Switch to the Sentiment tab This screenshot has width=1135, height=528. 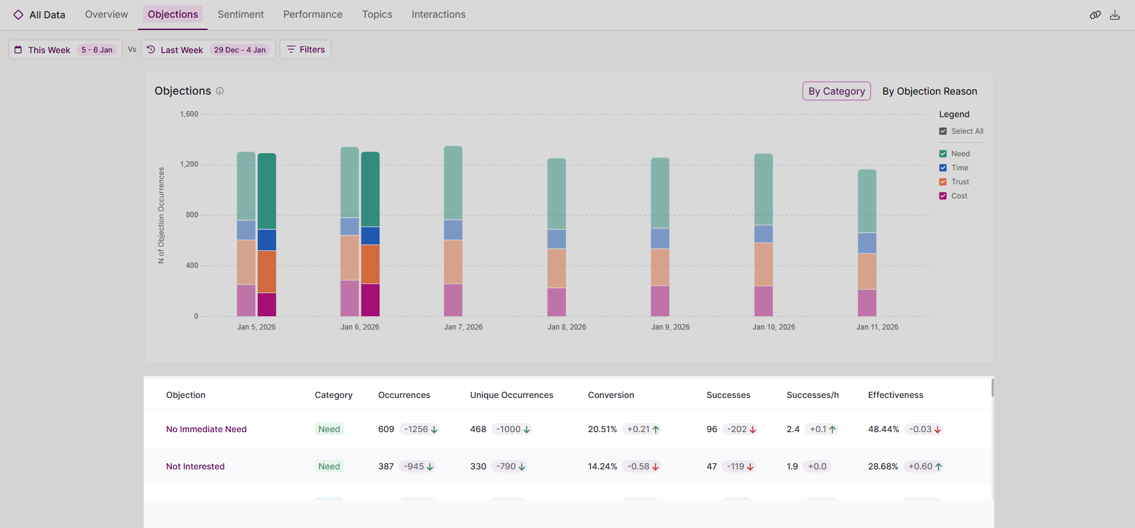click(x=241, y=14)
